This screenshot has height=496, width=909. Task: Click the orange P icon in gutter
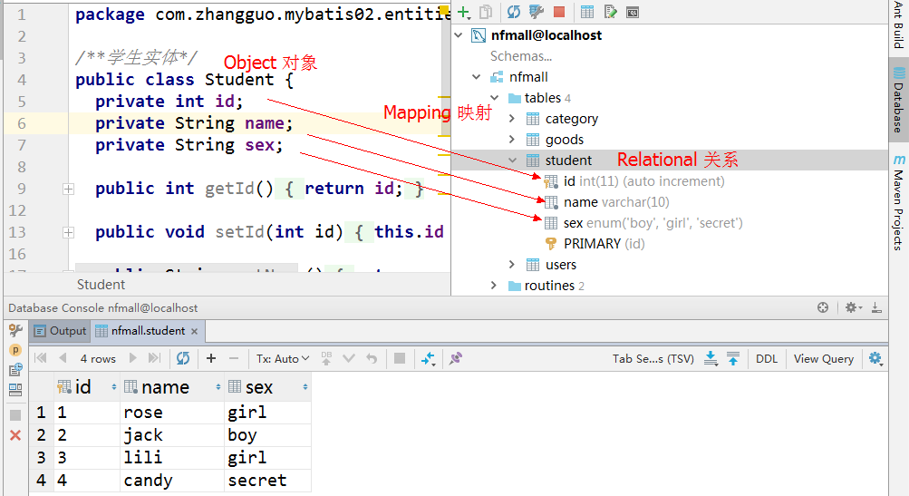coord(15,350)
